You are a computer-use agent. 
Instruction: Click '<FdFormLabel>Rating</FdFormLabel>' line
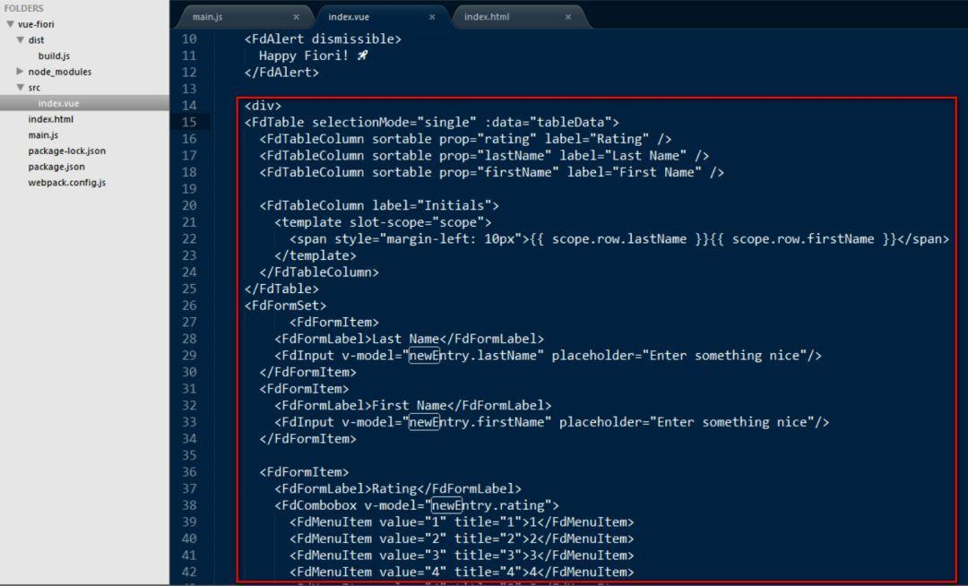tap(398, 488)
